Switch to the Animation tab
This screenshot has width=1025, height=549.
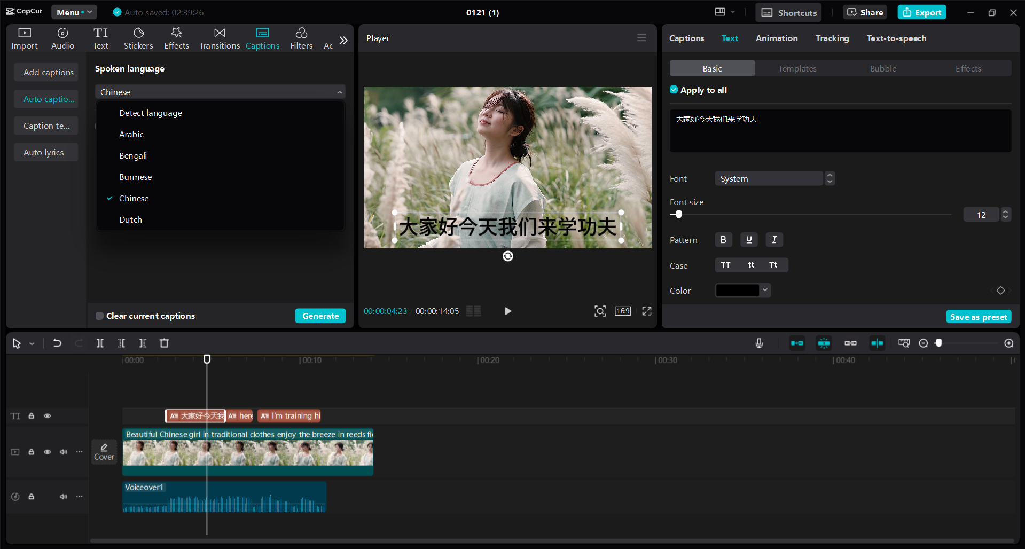coord(776,38)
